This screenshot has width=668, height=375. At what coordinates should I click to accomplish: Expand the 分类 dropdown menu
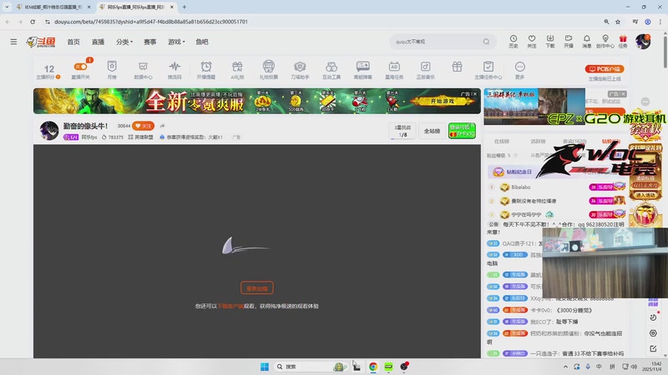pos(124,42)
